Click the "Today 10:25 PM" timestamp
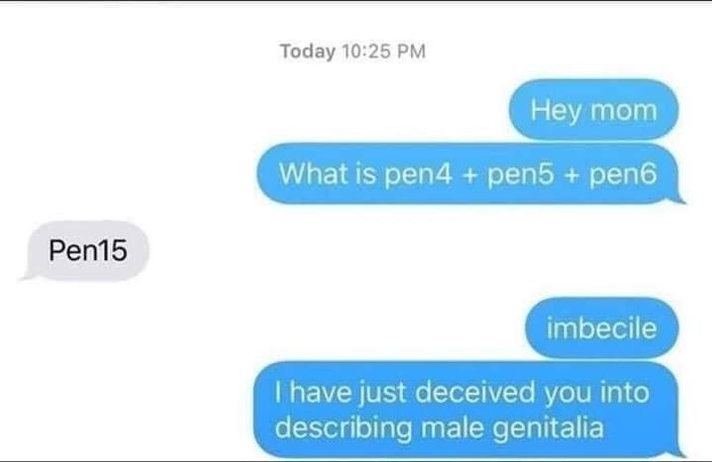 pos(353,51)
